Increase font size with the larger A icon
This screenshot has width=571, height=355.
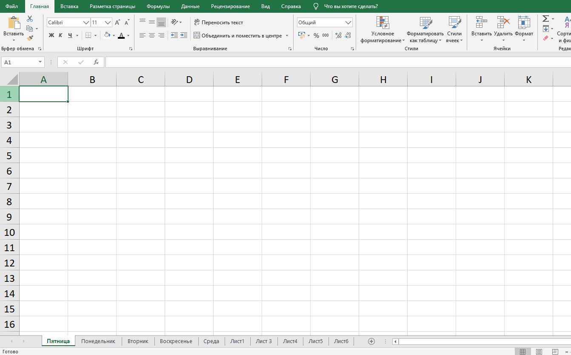(117, 22)
